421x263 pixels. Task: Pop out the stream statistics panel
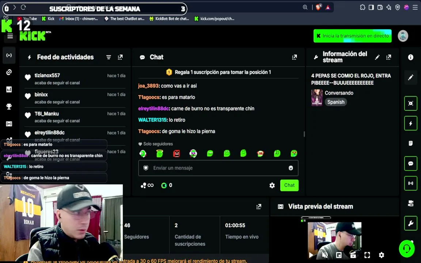click(x=259, y=206)
